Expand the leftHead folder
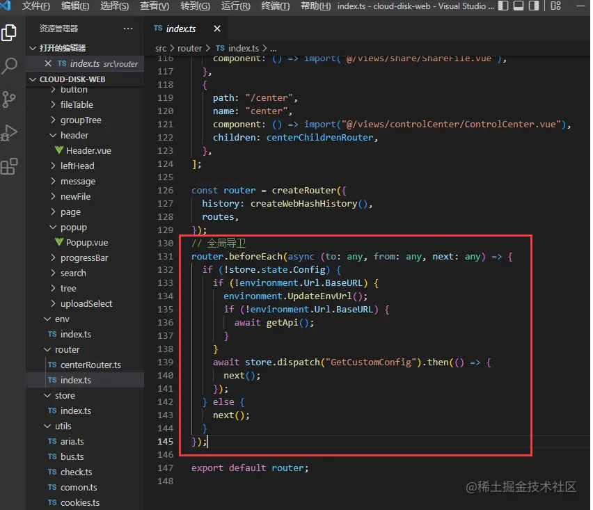Image resolution: width=593 pixels, height=510 pixels. click(85, 166)
